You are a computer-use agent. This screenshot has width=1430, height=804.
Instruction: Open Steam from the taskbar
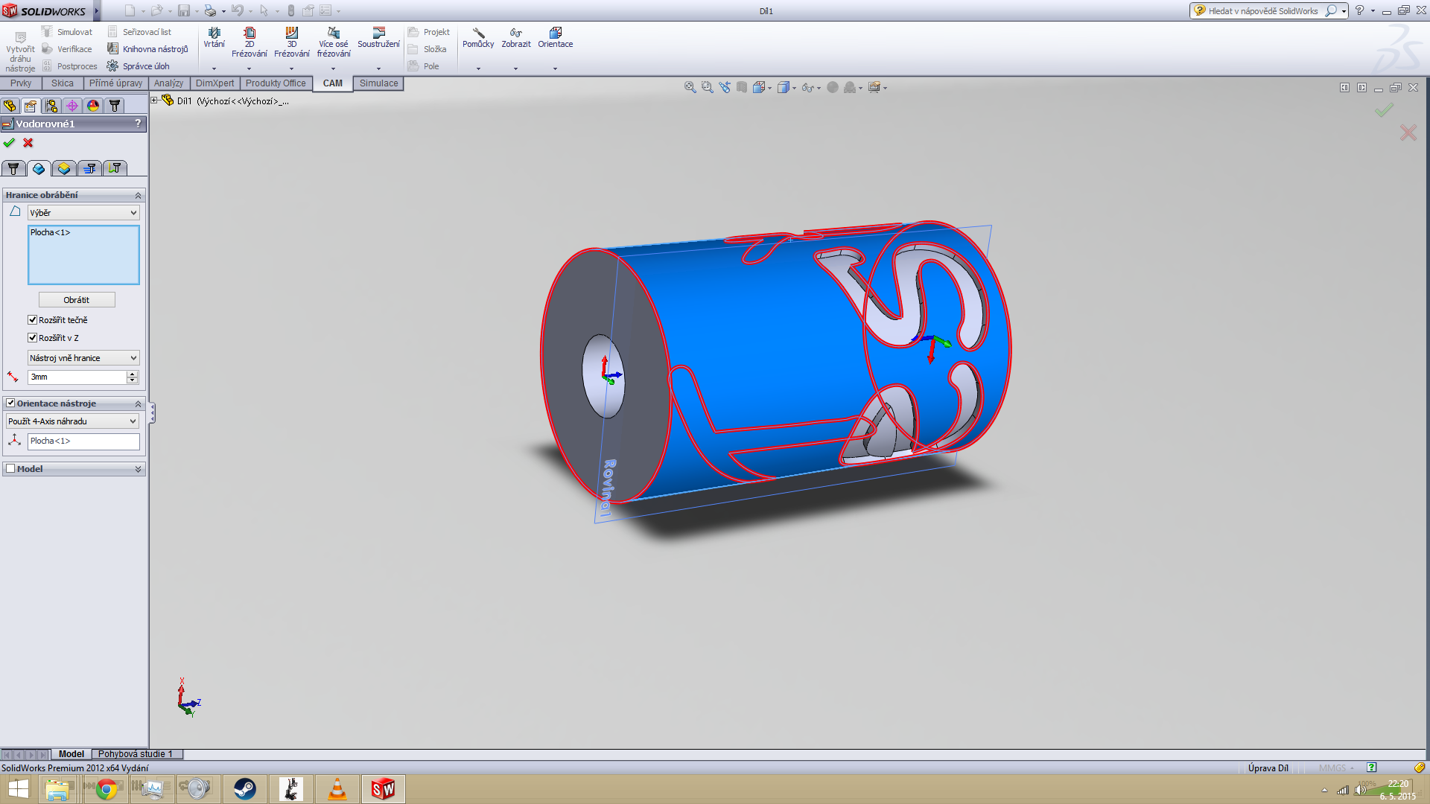[244, 789]
